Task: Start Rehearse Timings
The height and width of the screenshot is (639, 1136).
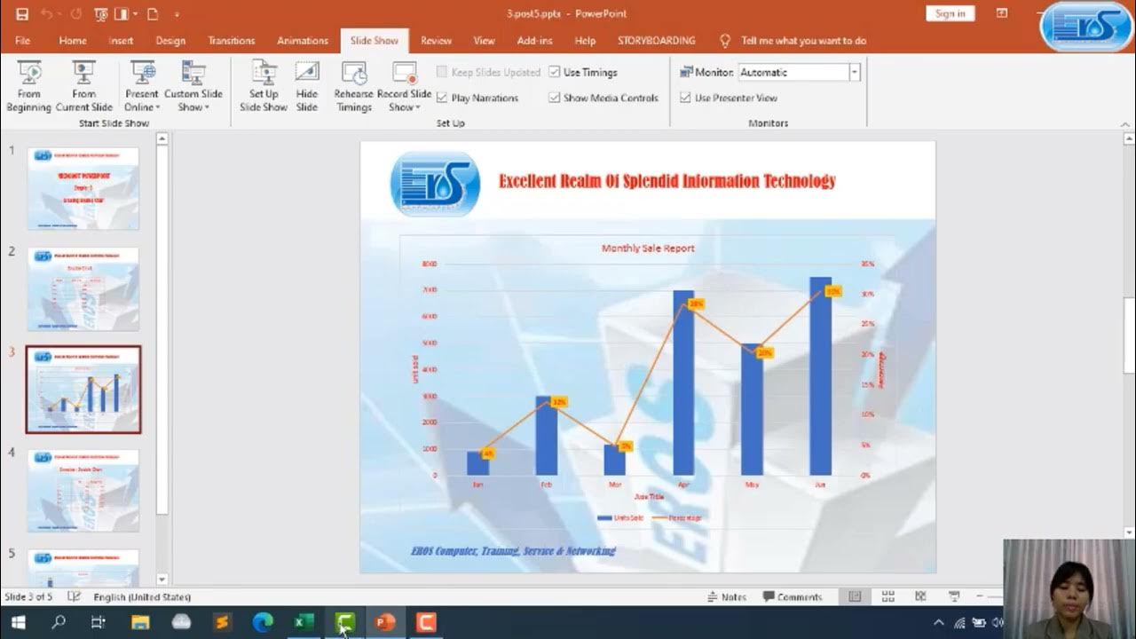Action: [353, 88]
